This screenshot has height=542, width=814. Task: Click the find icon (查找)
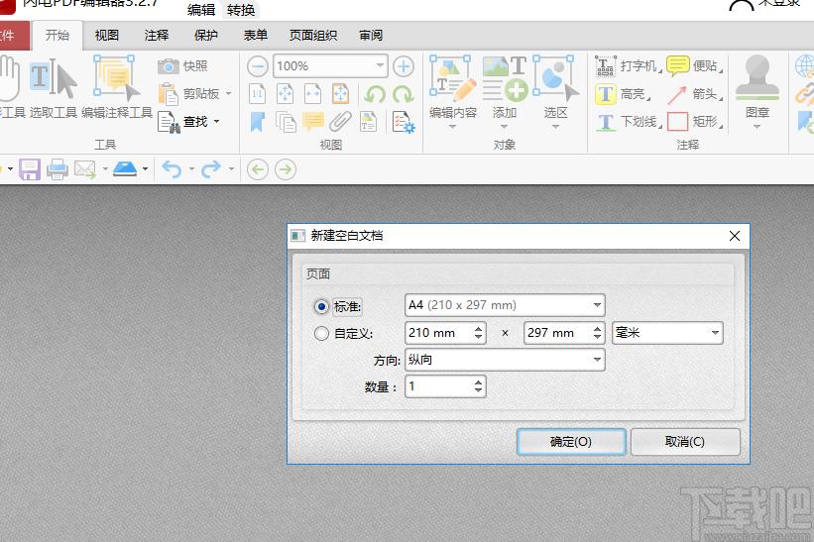tap(169, 123)
